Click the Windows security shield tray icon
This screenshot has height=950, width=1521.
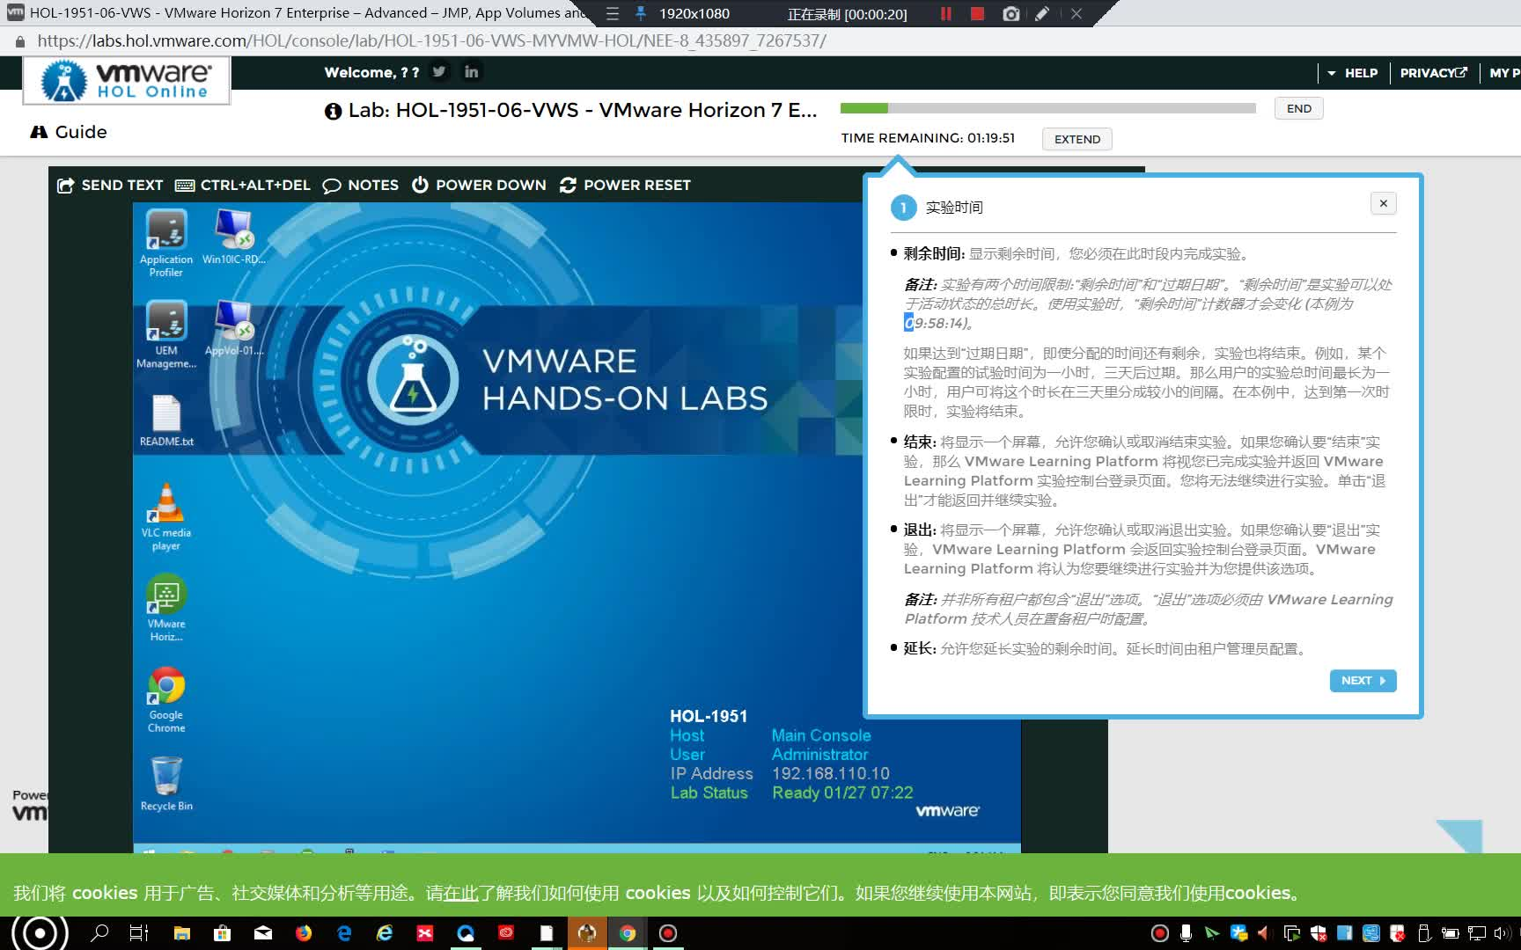(1318, 933)
